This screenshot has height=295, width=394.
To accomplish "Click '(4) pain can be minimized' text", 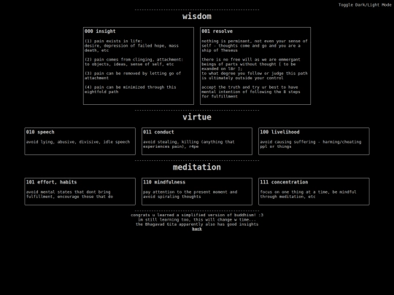I will [130, 90].
